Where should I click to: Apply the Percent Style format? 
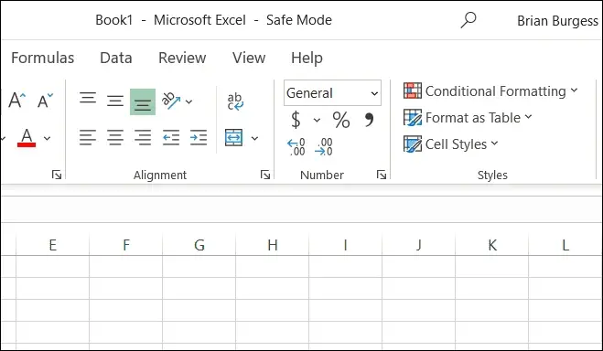[341, 120]
